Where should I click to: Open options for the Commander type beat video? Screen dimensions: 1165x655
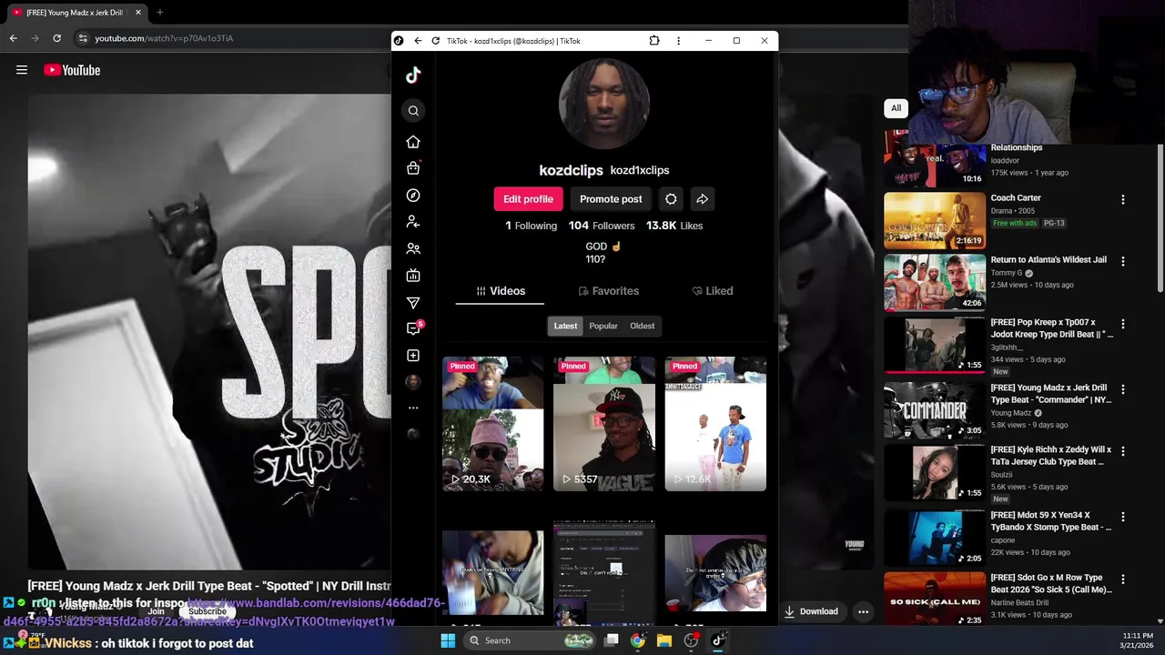click(1122, 389)
